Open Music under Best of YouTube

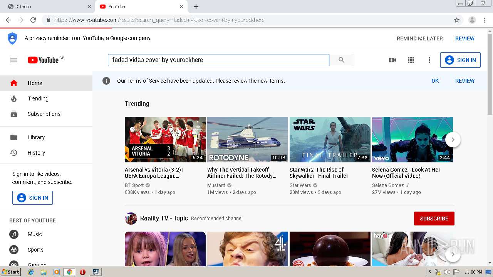(46, 234)
